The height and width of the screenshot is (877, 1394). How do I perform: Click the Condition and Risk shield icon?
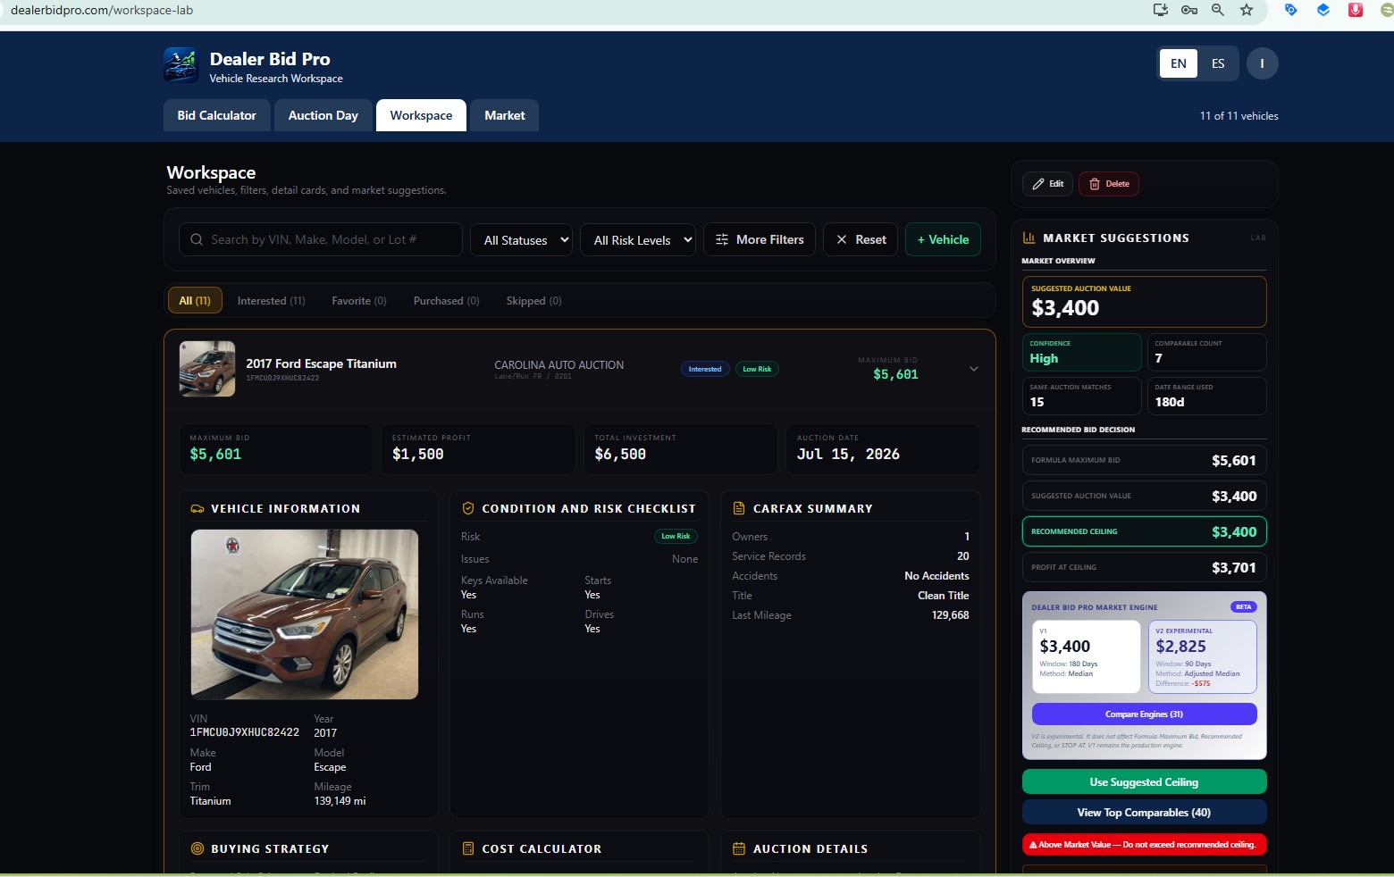[x=467, y=508]
